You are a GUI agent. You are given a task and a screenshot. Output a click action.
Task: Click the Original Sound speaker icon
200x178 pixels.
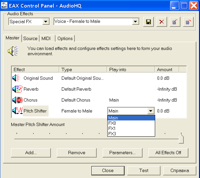point(16,78)
